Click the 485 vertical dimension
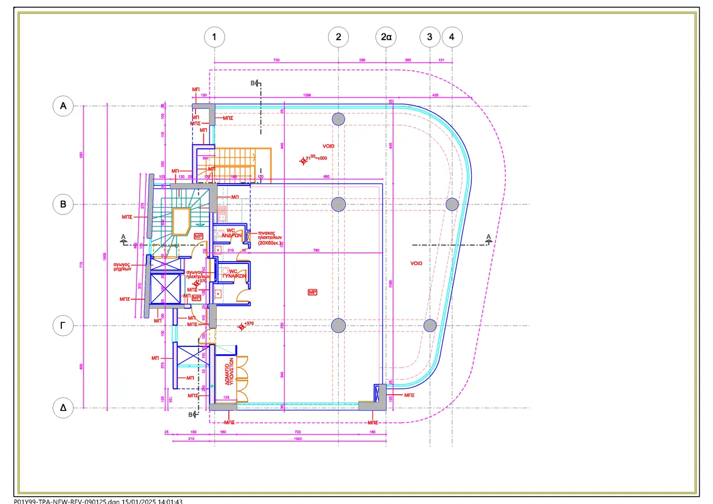The width and height of the screenshot is (713, 504). 81,367
